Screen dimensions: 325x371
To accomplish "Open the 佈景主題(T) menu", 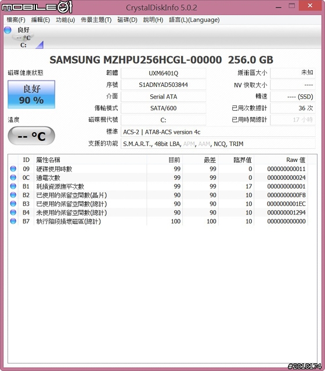I will [x=96, y=20].
